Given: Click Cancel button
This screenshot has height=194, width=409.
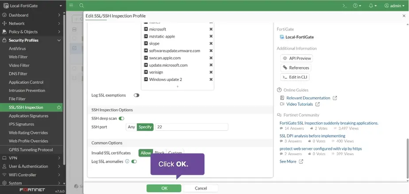Looking at the screenshot, I should tap(201, 188).
